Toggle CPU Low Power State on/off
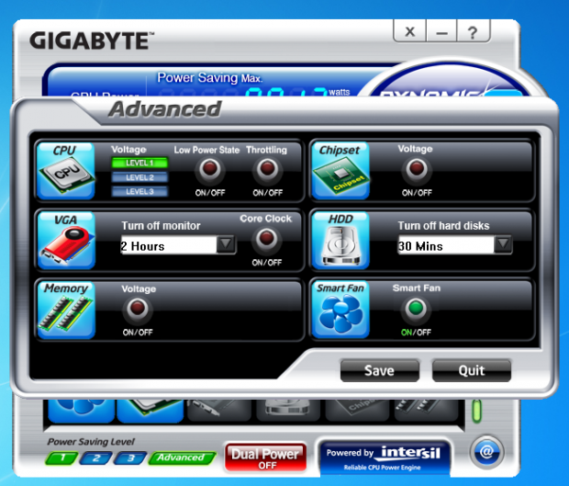This screenshot has height=486, width=569. [x=210, y=169]
